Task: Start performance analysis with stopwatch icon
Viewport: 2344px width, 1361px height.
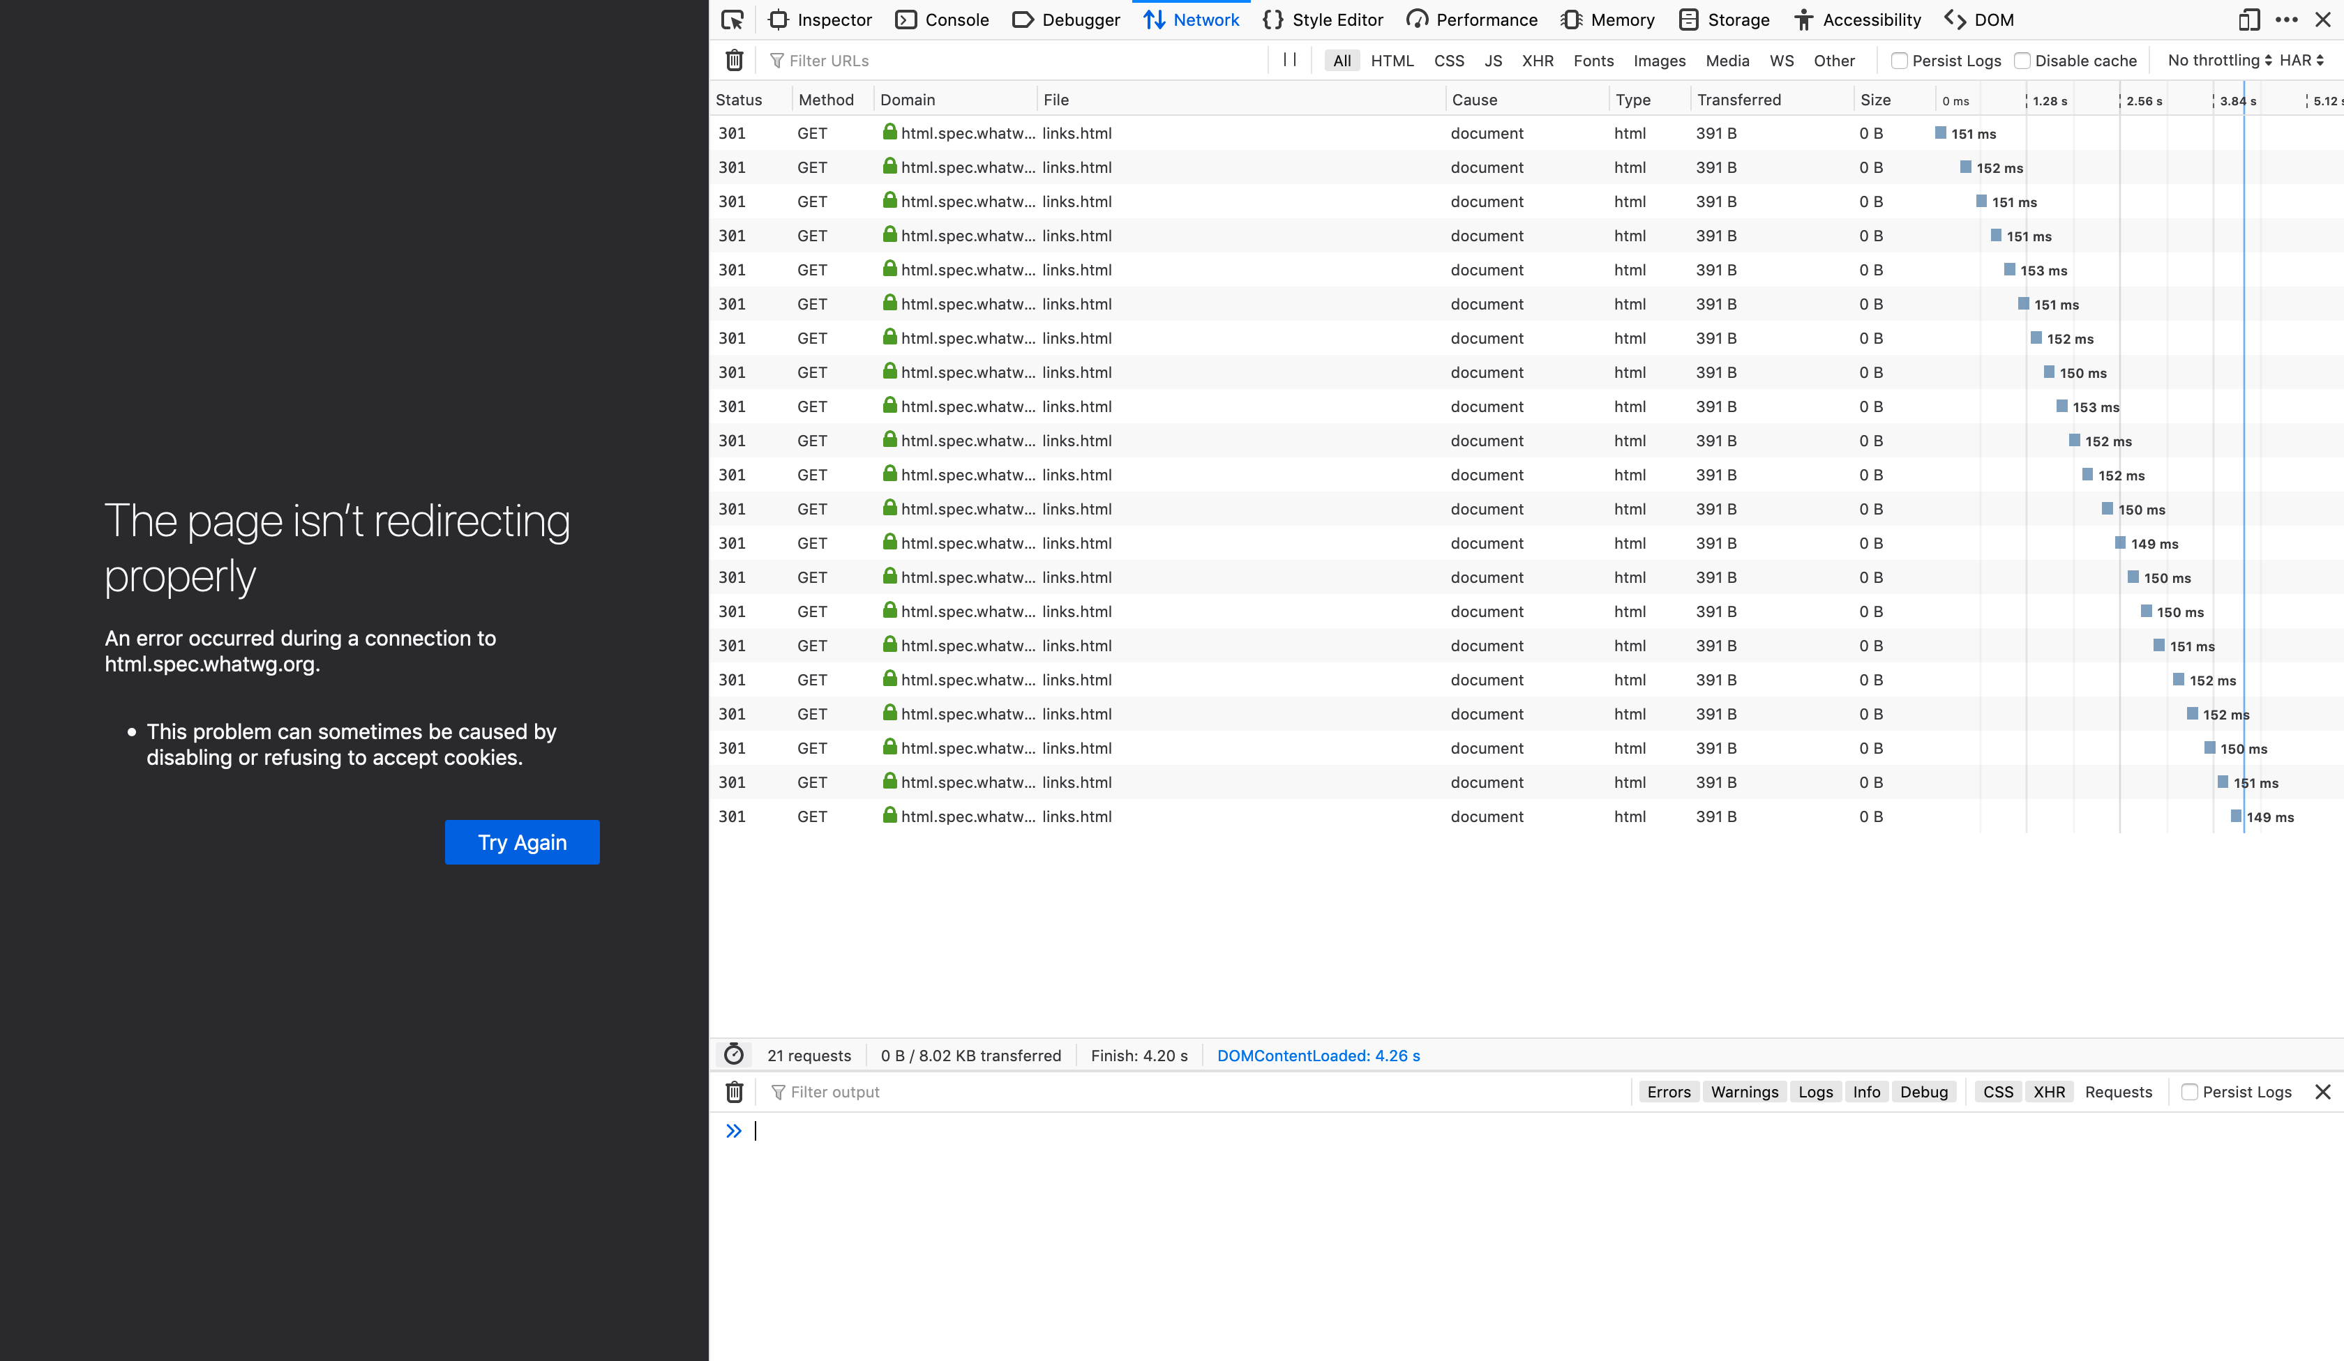Action: 734,1054
